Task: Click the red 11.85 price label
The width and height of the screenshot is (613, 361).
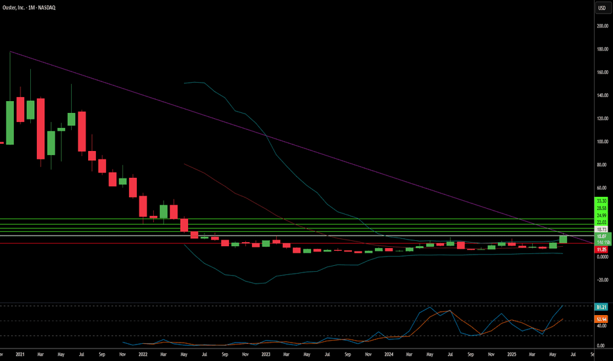Action: (x=602, y=249)
